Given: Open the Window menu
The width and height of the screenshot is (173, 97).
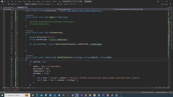Looking at the screenshot, I should (x=55, y=1).
